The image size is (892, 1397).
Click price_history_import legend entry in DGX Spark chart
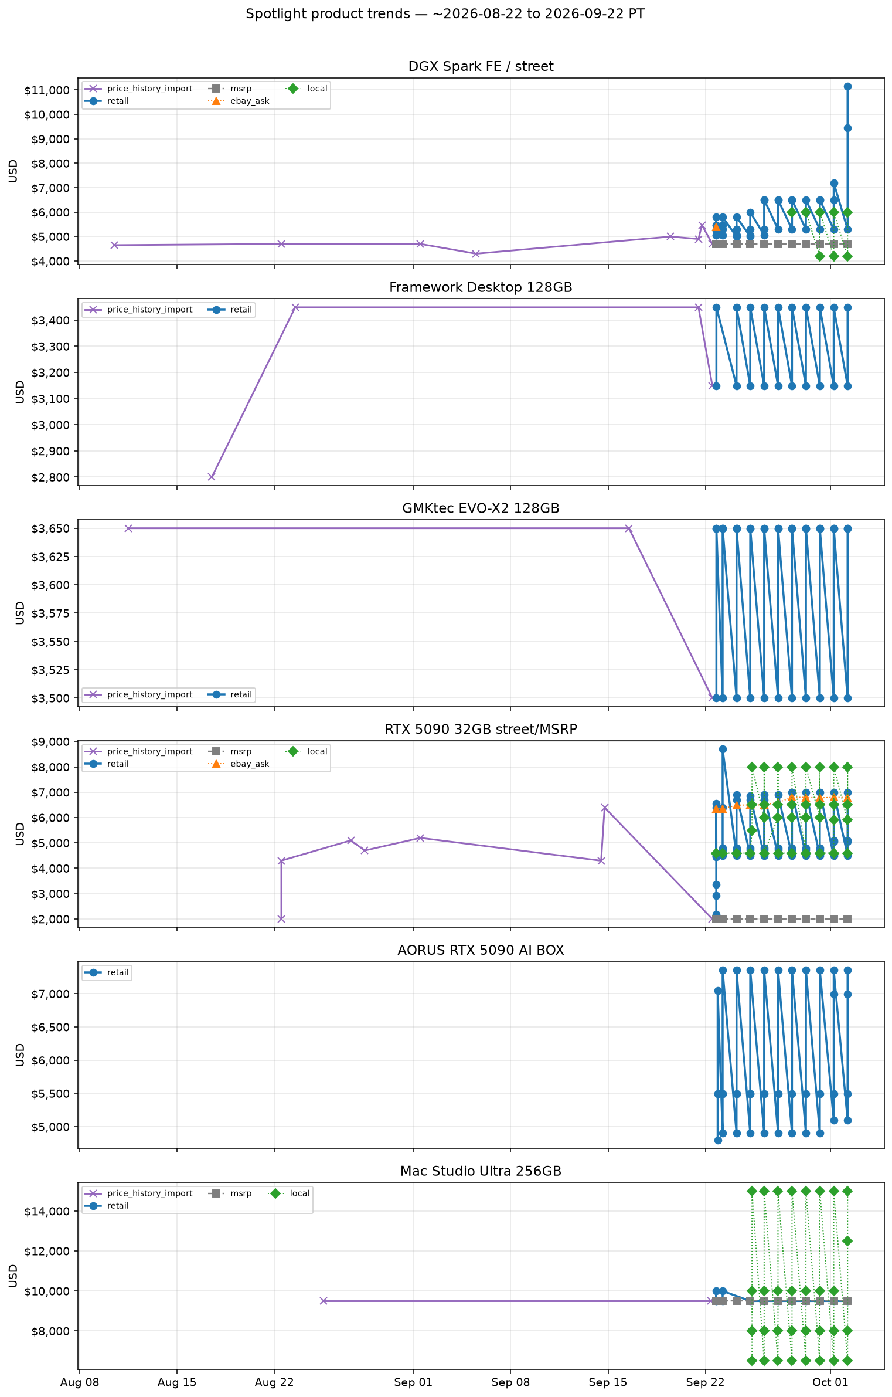point(139,89)
